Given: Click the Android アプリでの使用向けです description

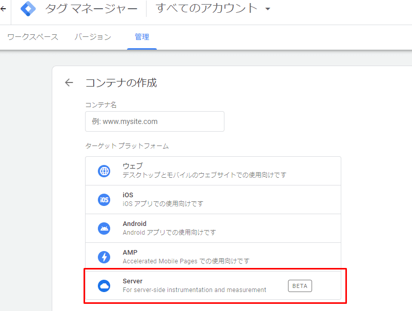Looking at the screenshot, I should point(169,232).
